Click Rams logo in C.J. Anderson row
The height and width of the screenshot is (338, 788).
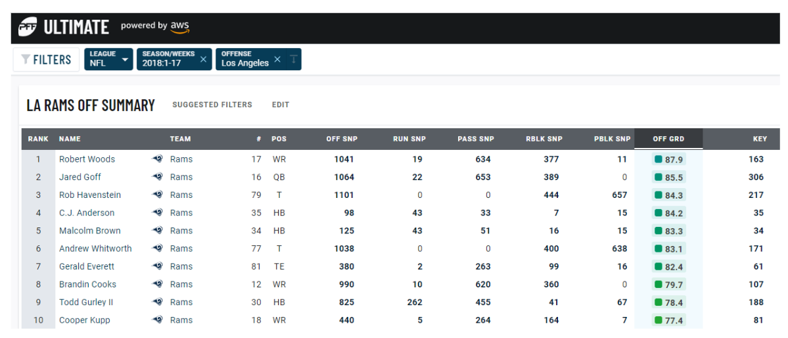pyautogui.click(x=157, y=213)
